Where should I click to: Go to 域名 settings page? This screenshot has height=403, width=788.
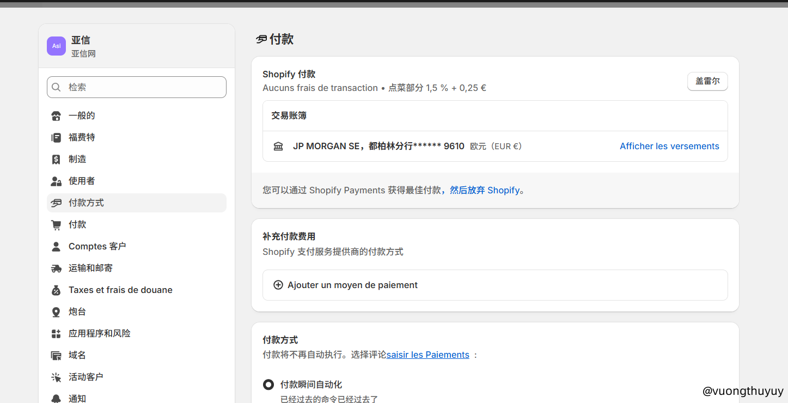pyautogui.click(x=77, y=356)
